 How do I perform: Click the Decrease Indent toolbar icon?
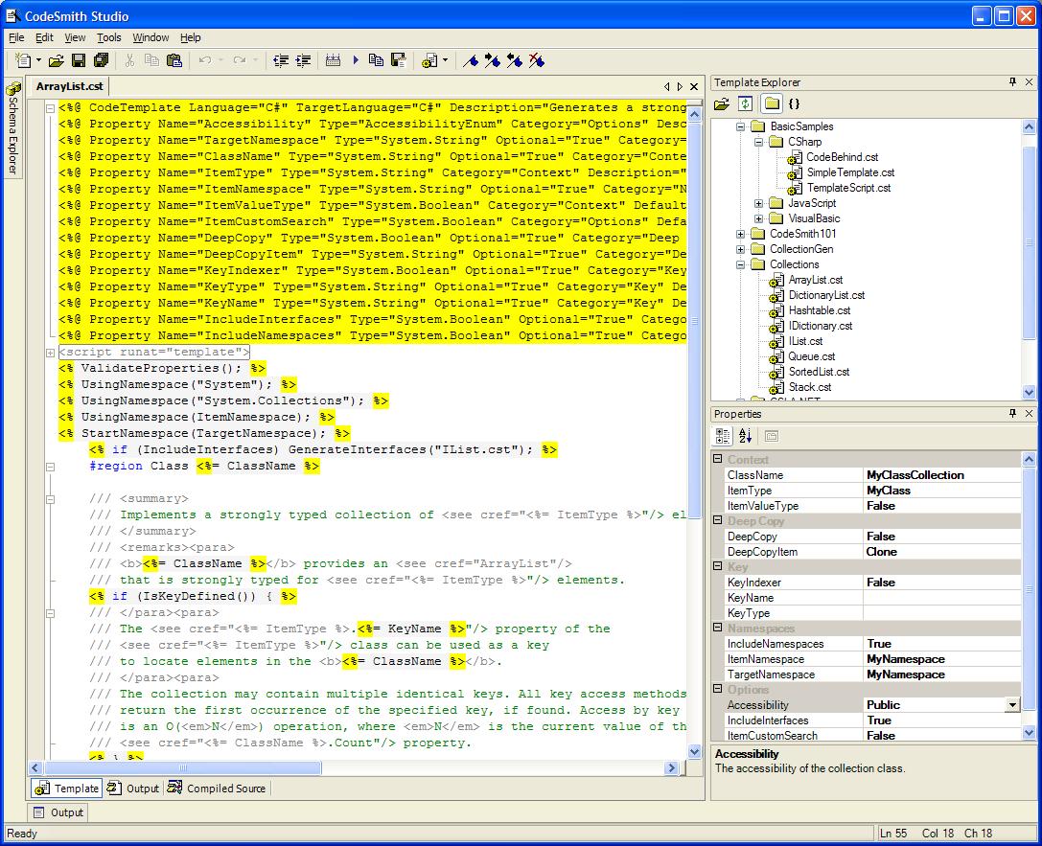pos(281,61)
